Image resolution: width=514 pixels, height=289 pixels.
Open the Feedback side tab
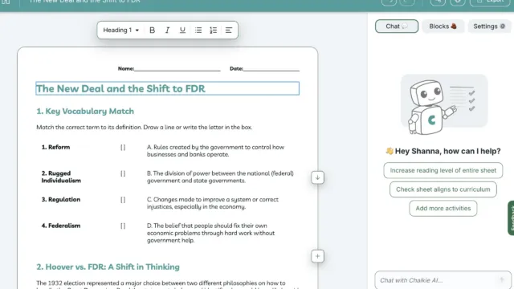[x=511, y=218]
